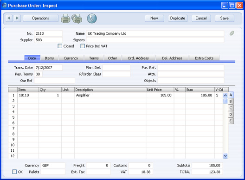Image resolution: width=245 pixels, height=180 pixels.
Task: Click the Customs field
Action: click(x=141, y=165)
